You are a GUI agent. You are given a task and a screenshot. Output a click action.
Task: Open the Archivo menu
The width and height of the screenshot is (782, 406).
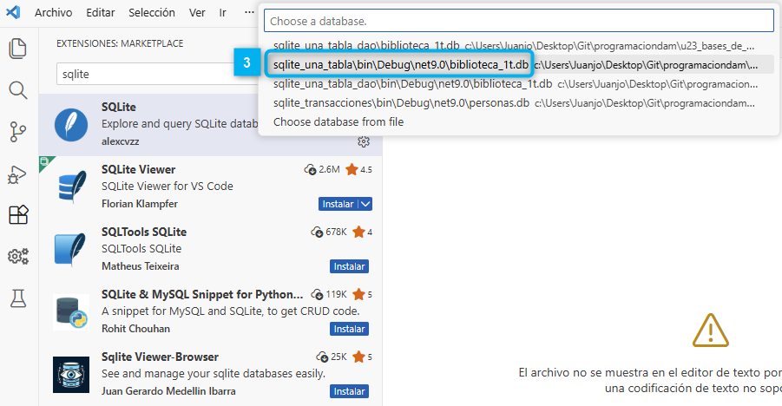point(53,13)
